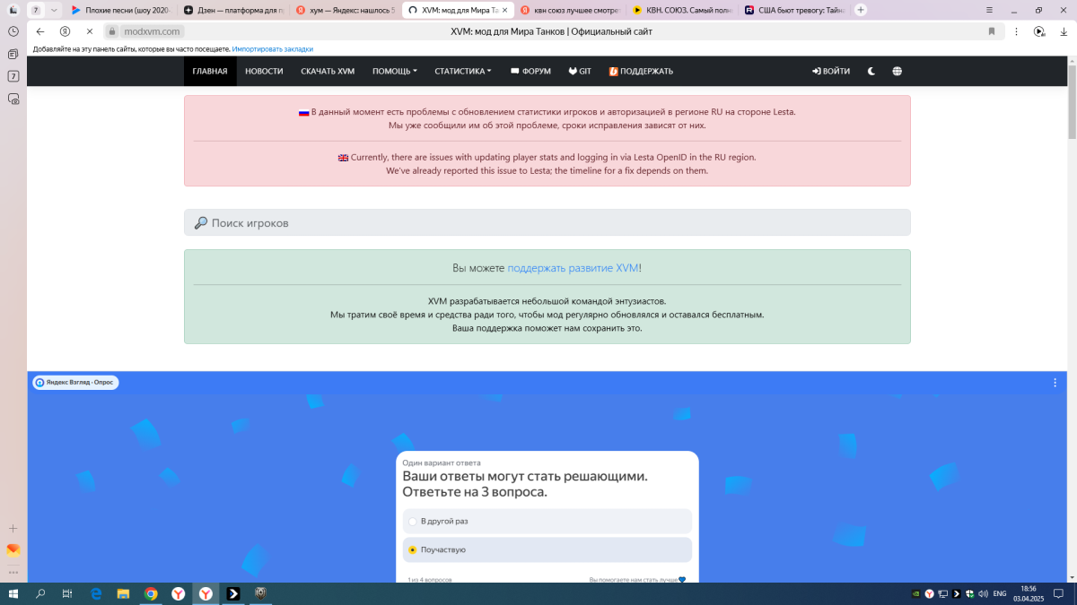Expand the СТАТИСТИКА dropdown menu
The height and width of the screenshot is (605, 1077).
click(x=463, y=71)
